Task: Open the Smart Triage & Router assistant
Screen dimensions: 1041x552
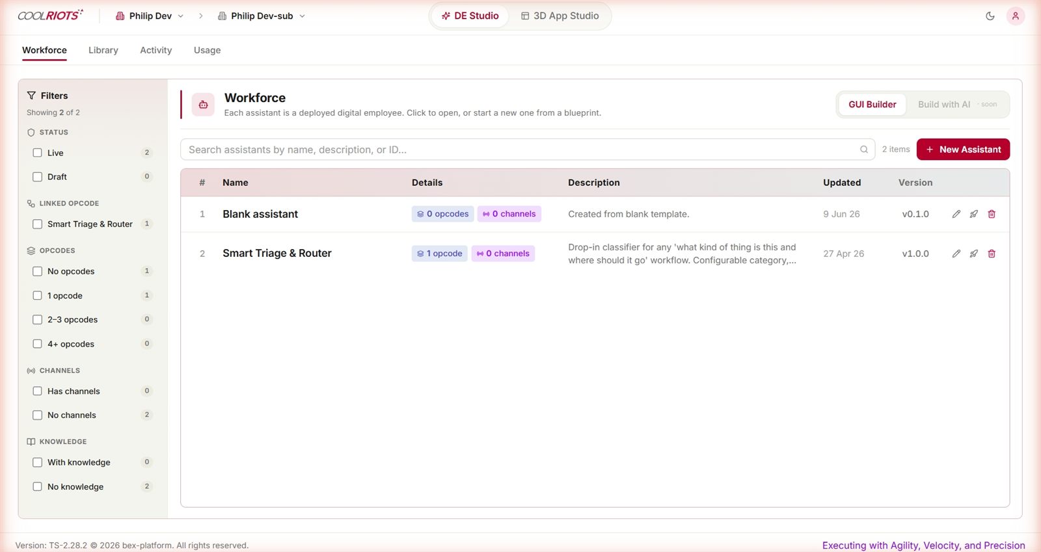Action: (x=277, y=254)
